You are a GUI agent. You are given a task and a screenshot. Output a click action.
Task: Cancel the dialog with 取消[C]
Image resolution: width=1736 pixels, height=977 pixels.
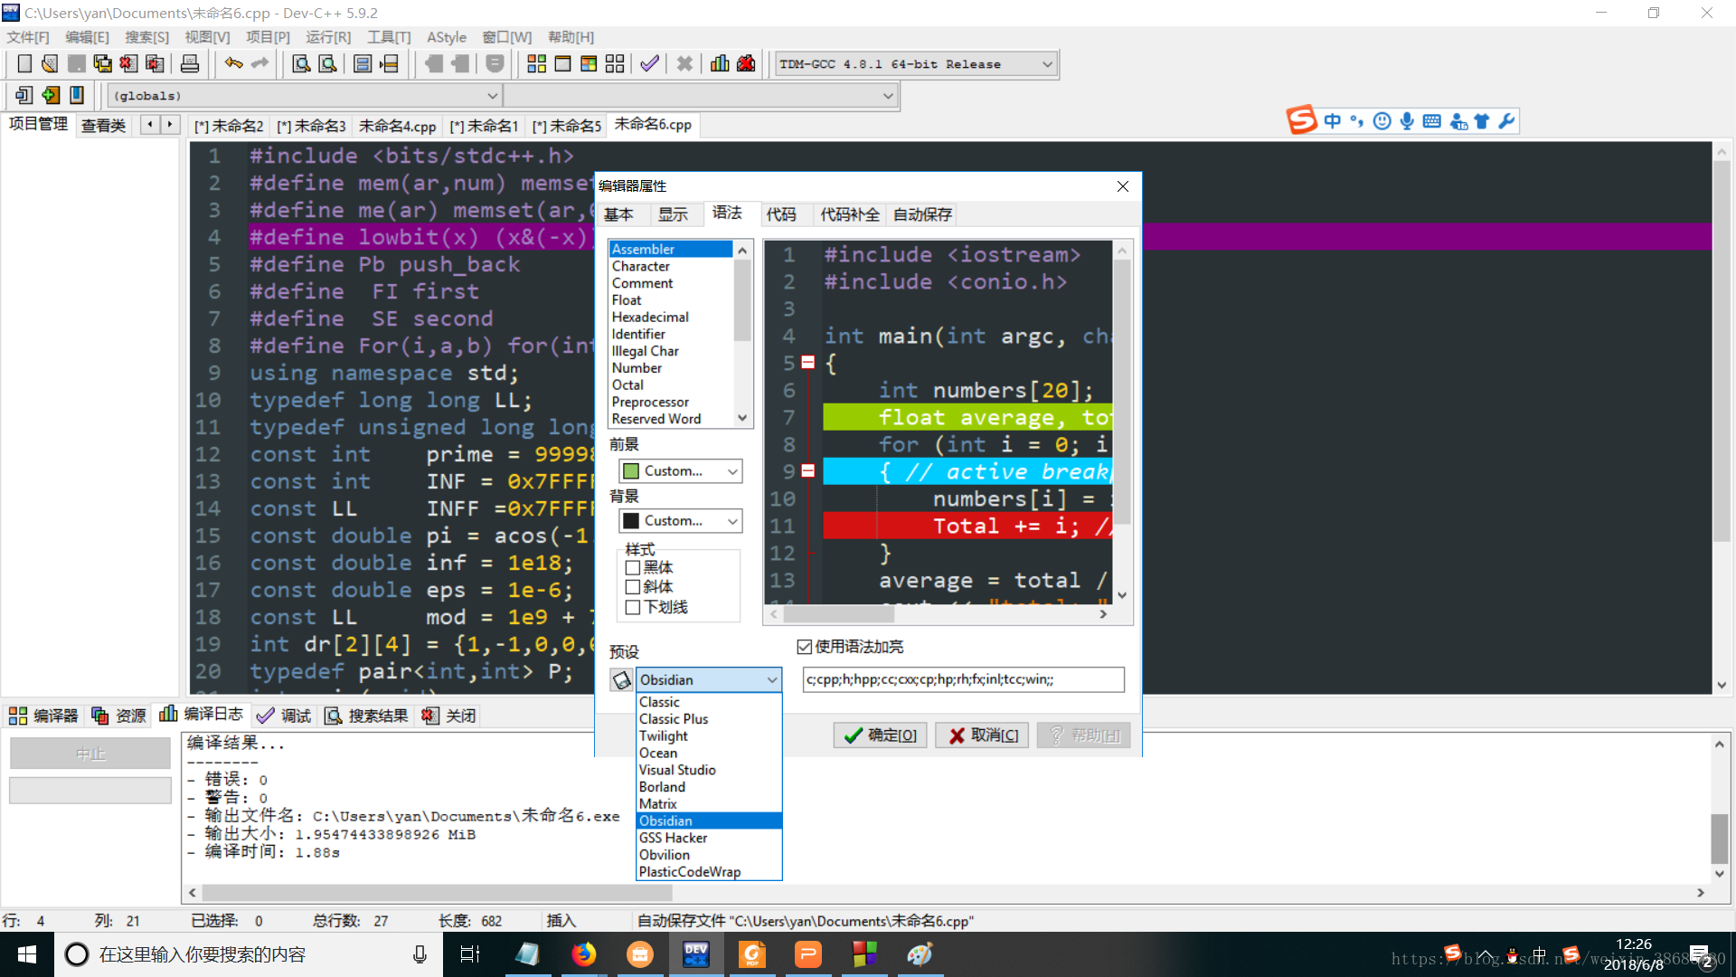point(982,735)
